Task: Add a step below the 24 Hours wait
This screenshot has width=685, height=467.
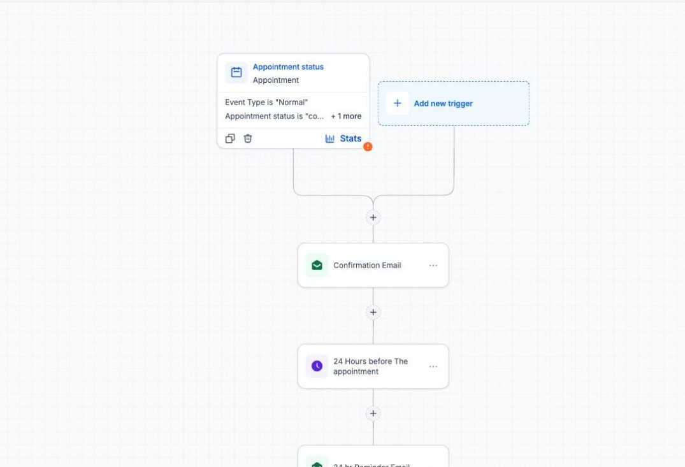Action: (373, 413)
